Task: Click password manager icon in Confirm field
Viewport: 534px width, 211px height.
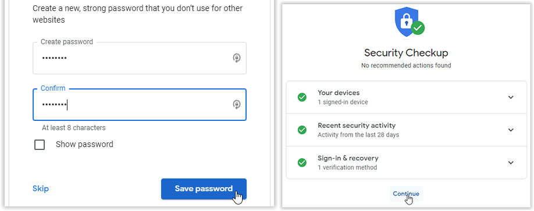Action: [x=237, y=105]
